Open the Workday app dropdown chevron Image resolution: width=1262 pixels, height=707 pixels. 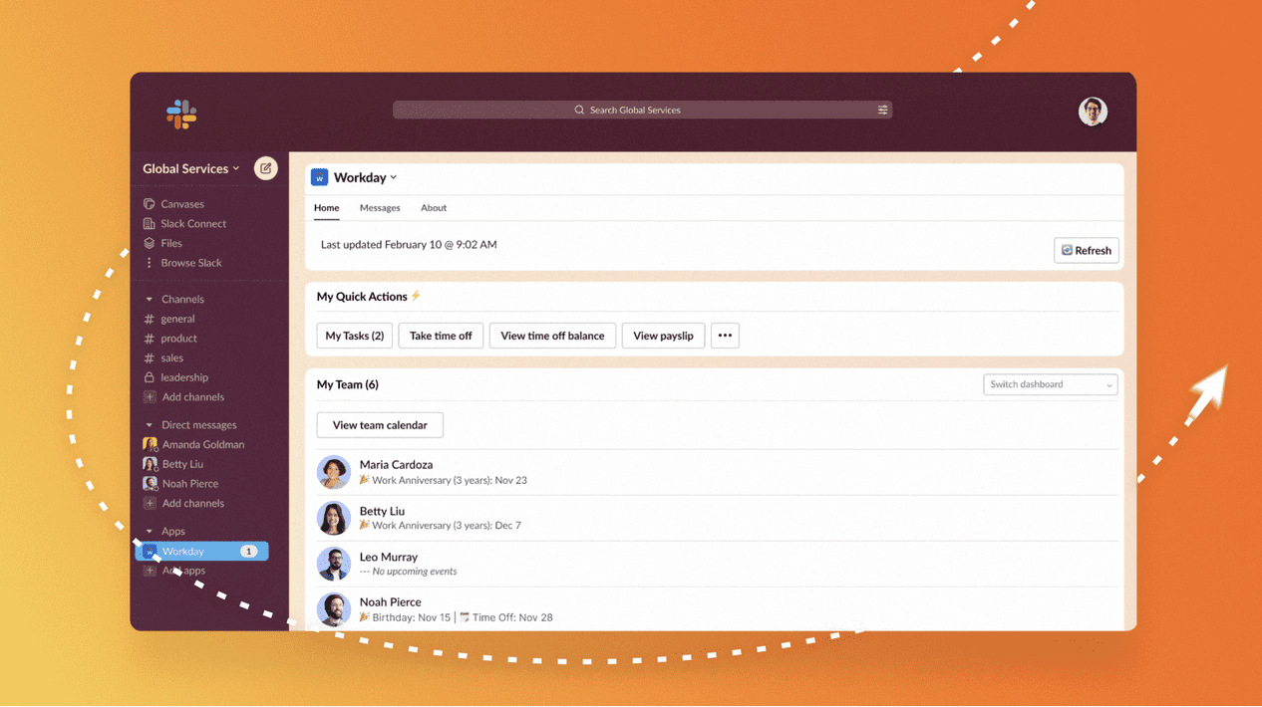coord(394,178)
